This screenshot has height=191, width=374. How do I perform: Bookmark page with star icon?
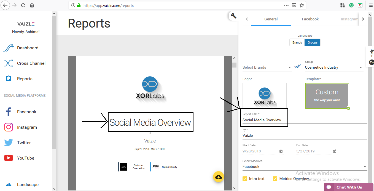302,5
